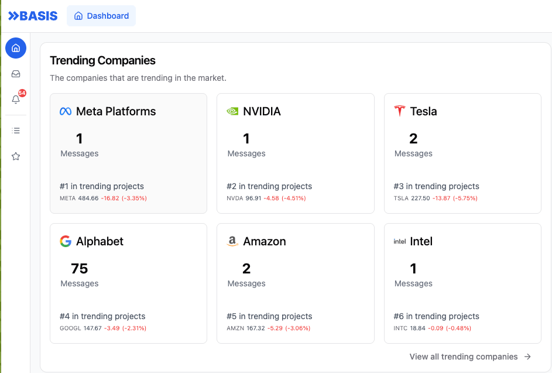Click "#1 in trending projects" text
This screenshot has height=373, width=552.
coord(102,186)
